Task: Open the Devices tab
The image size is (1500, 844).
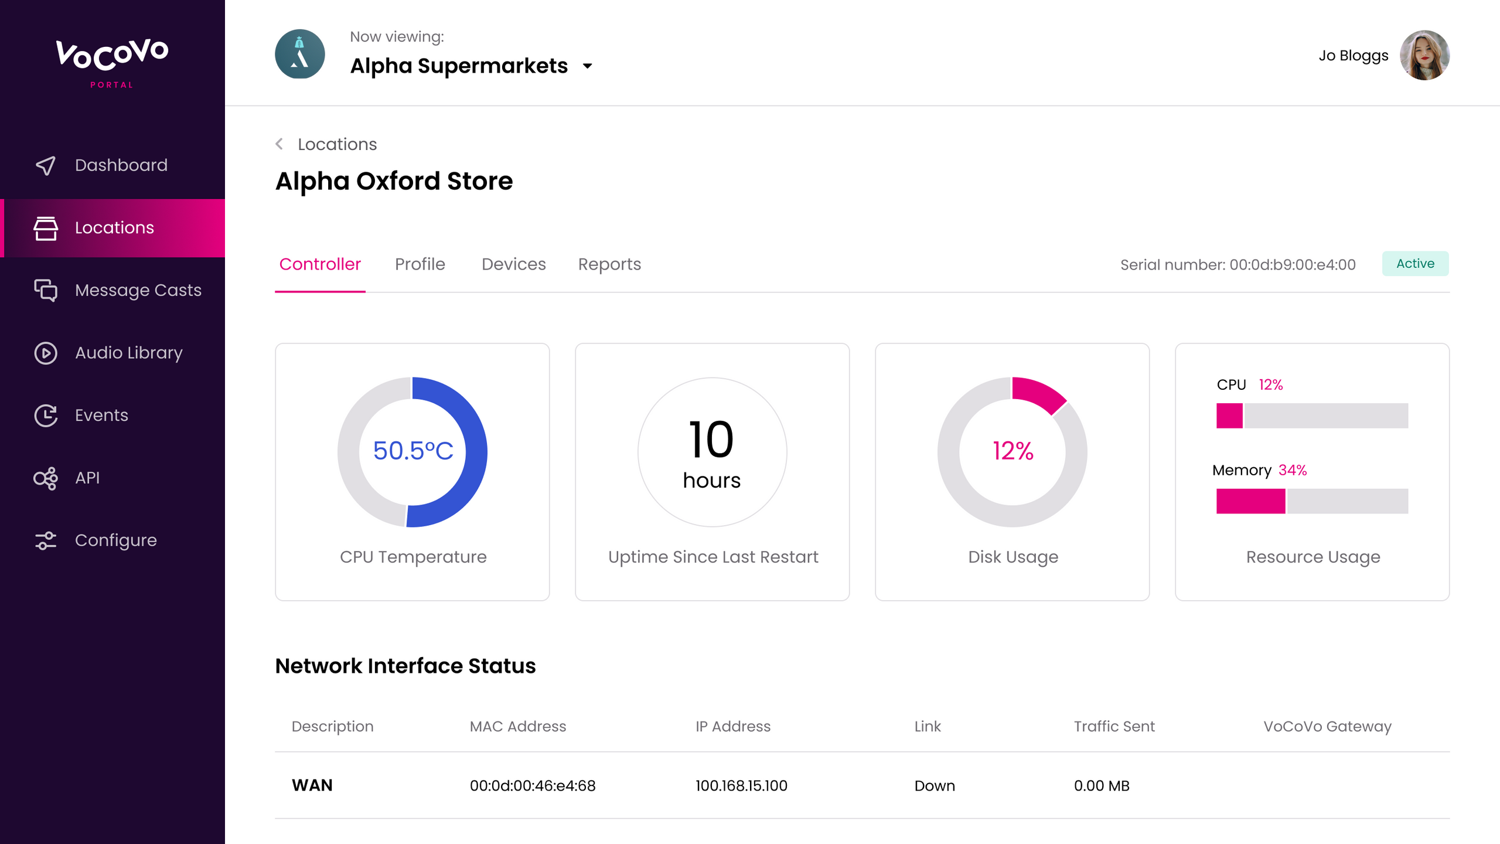Action: (x=513, y=264)
